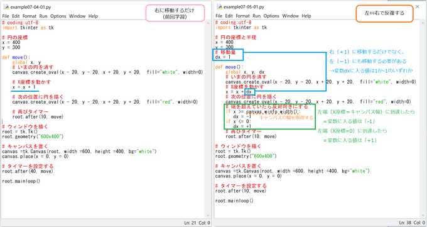Open Format menu in example07-04-01.py window
The width and height of the screenshot is (427, 227).
click(30, 16)
